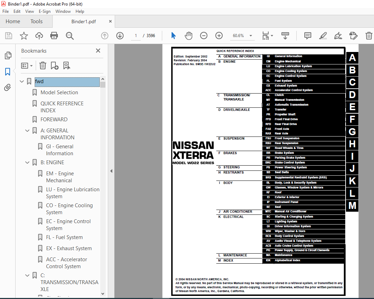
Task: Open the Help menu
Action: click(80, 11)
